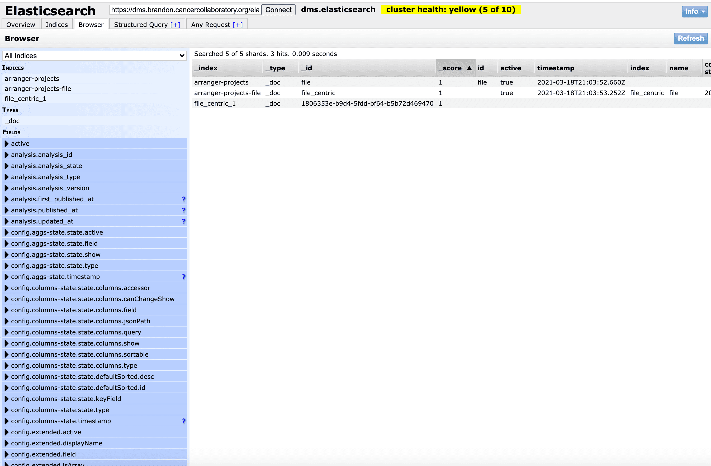Expand the config.aggs-state.state.type field
Viewport: 711px width, 466px height.
7,265
